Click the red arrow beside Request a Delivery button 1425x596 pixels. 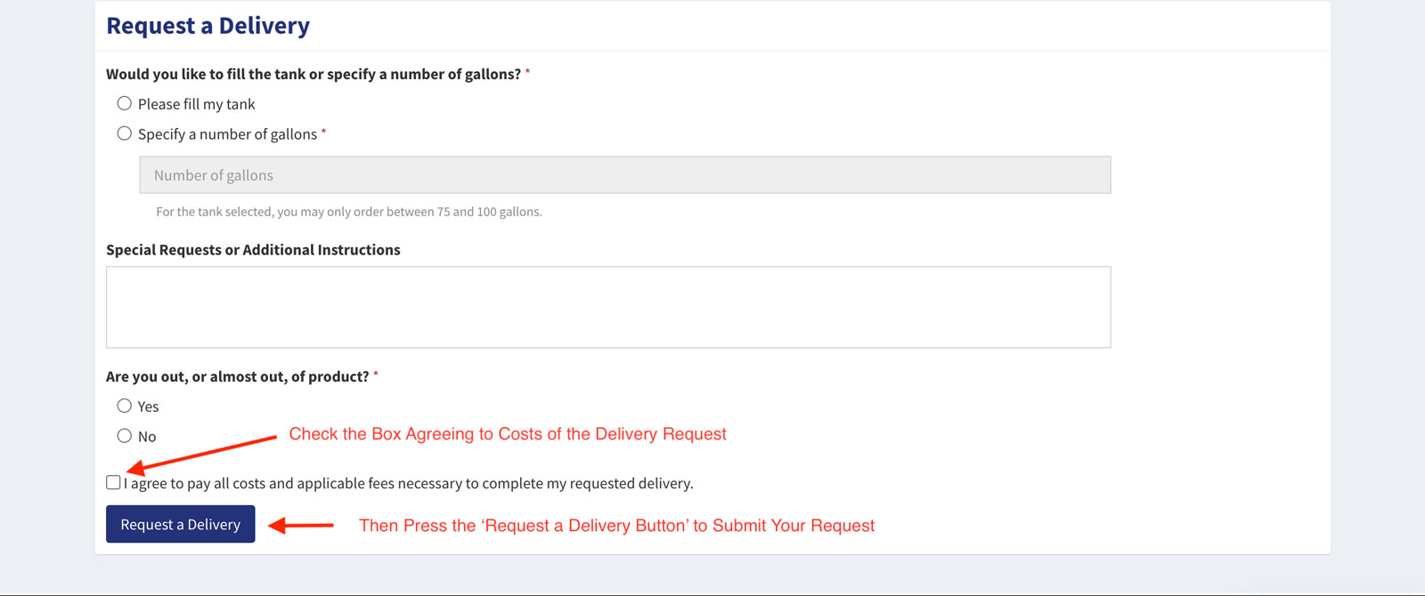[x=301, y=526]
